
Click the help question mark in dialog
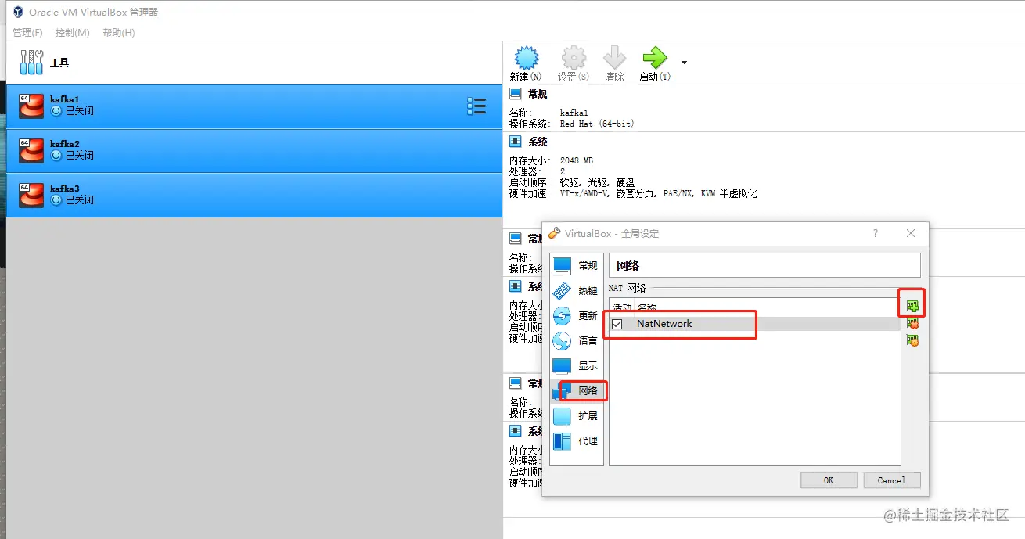point(876,233)
